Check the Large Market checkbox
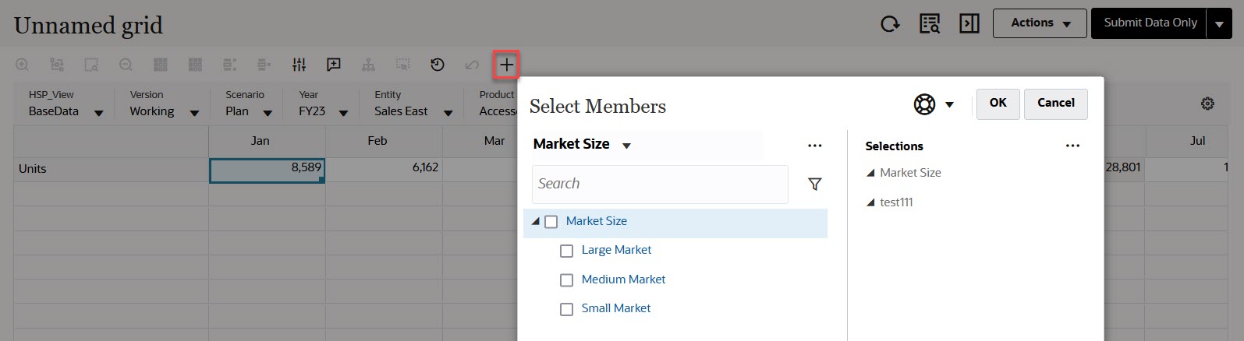1244x341 pixels. click(567, 251)
